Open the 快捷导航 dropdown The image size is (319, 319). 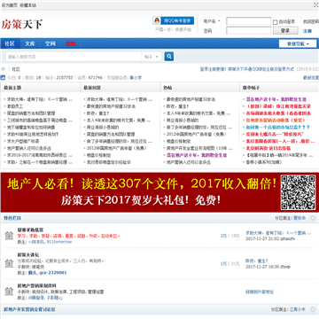pos(298,43)
